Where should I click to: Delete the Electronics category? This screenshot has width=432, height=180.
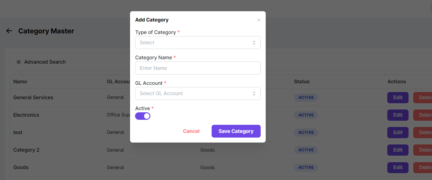click(423, 115)
